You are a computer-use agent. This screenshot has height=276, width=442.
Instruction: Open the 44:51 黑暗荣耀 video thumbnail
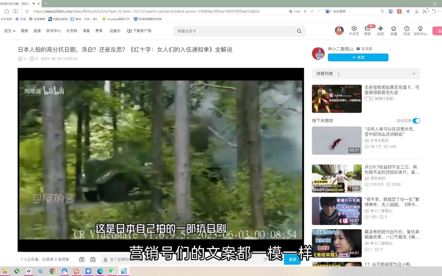click(x=337, y=243)
